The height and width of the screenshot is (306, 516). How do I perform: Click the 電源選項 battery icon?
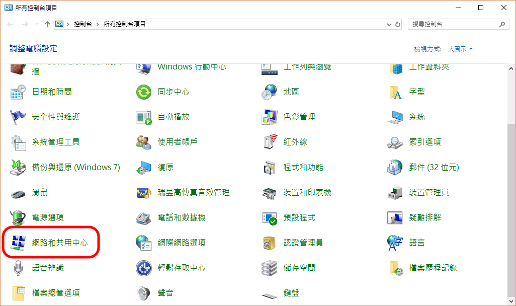tap(18, 217)
